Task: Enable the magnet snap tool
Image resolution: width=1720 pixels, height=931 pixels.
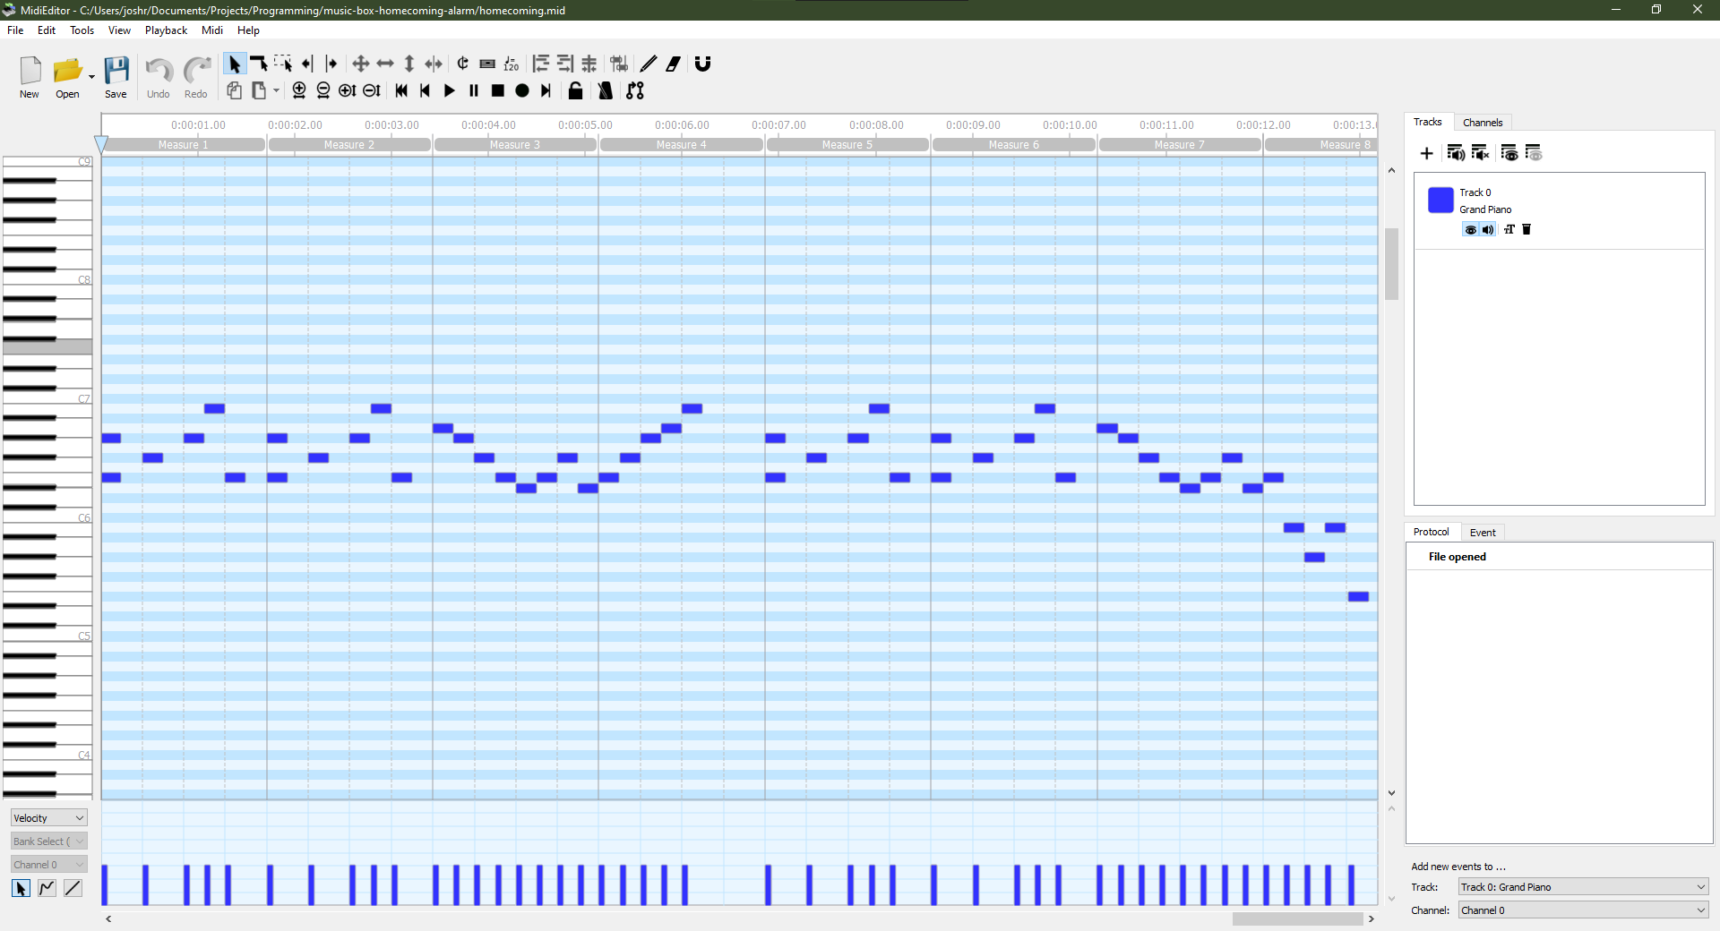Action: coord(702,64)
